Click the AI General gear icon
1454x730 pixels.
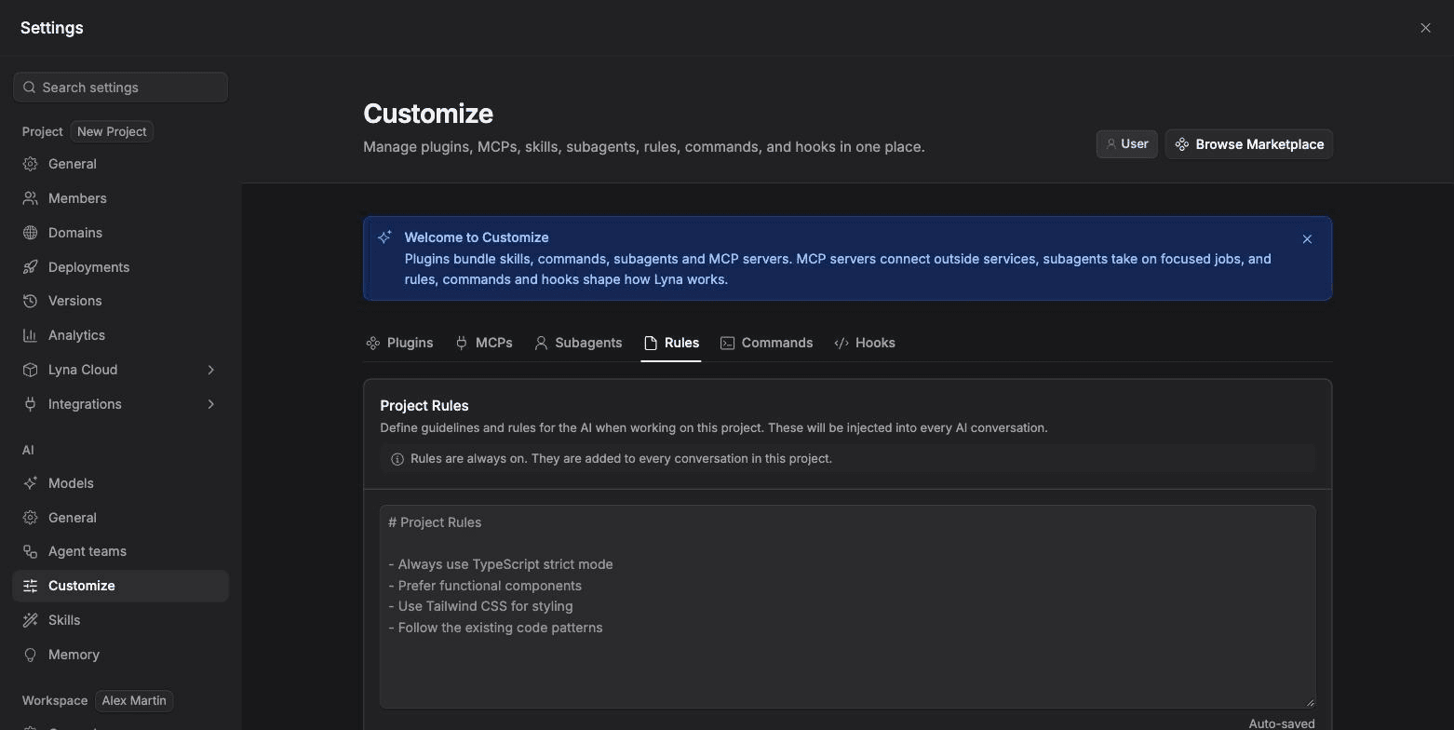click(30, 518)
